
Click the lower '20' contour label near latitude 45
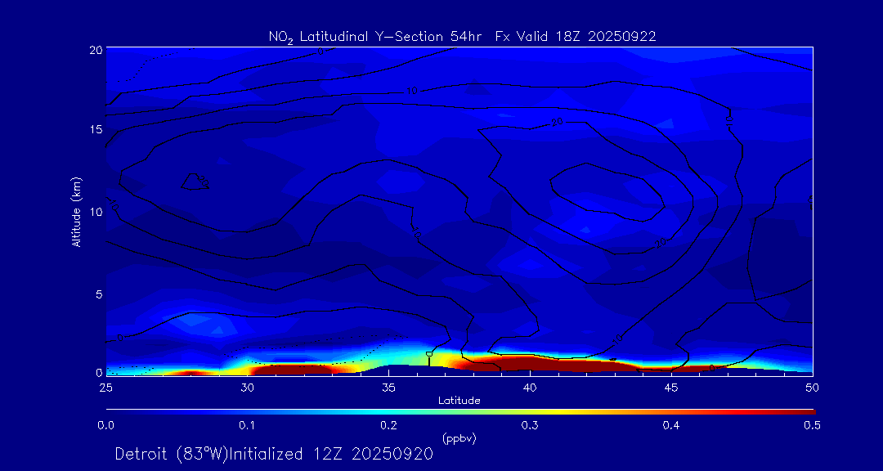[x=660, y=243]
